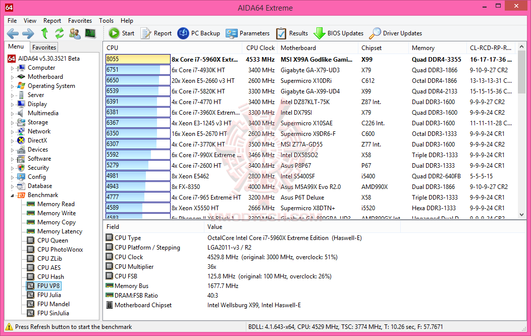Image resolution: width=531 pixels, height=336 pixels.
Task: Open the Memory Latency benchmark
Action: tap(60, 231)
